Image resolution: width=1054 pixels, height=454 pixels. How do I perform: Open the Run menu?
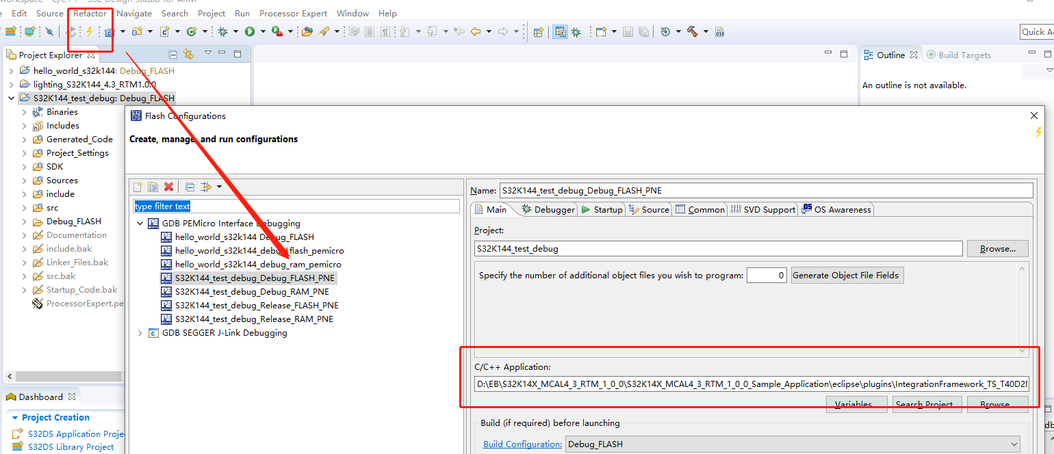[242, 13]
